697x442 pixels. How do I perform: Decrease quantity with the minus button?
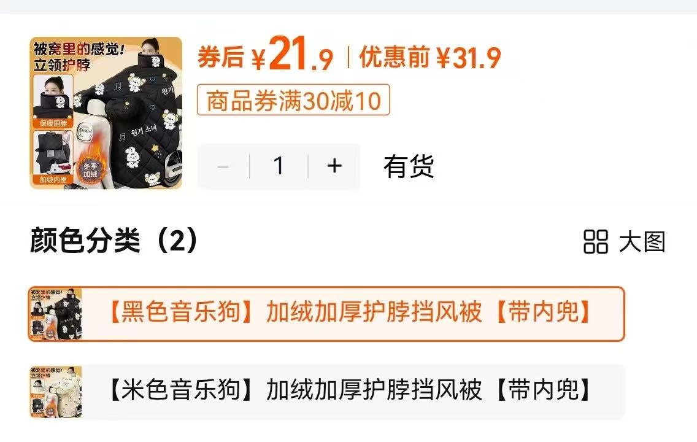coord(223,166)
